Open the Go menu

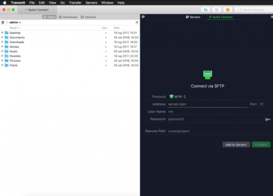[62, 3]
